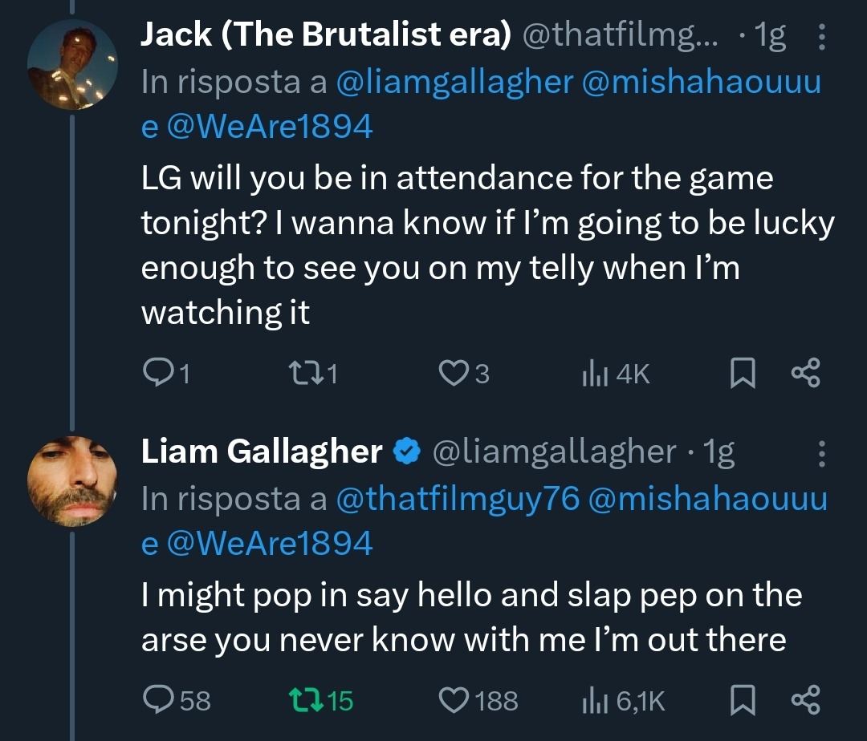This screenshot has width=867, height=741.
Task: Open Liam Gallagher's display name
Action: [262, 451]
